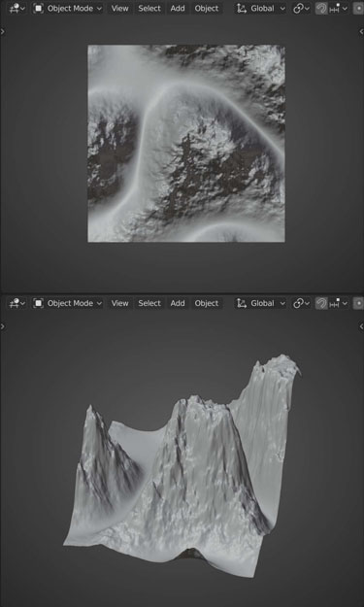Expand sidebar arrow on lower viewport right edge
The image size is (364, 607).
click(361, 326)
